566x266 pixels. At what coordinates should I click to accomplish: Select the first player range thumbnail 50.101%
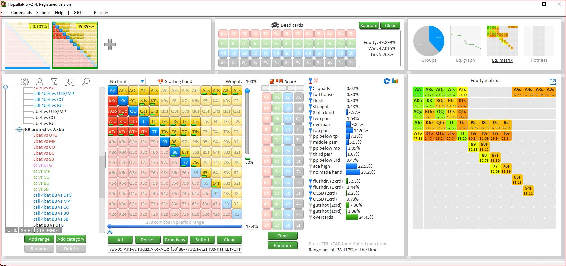tap(28, 45)
